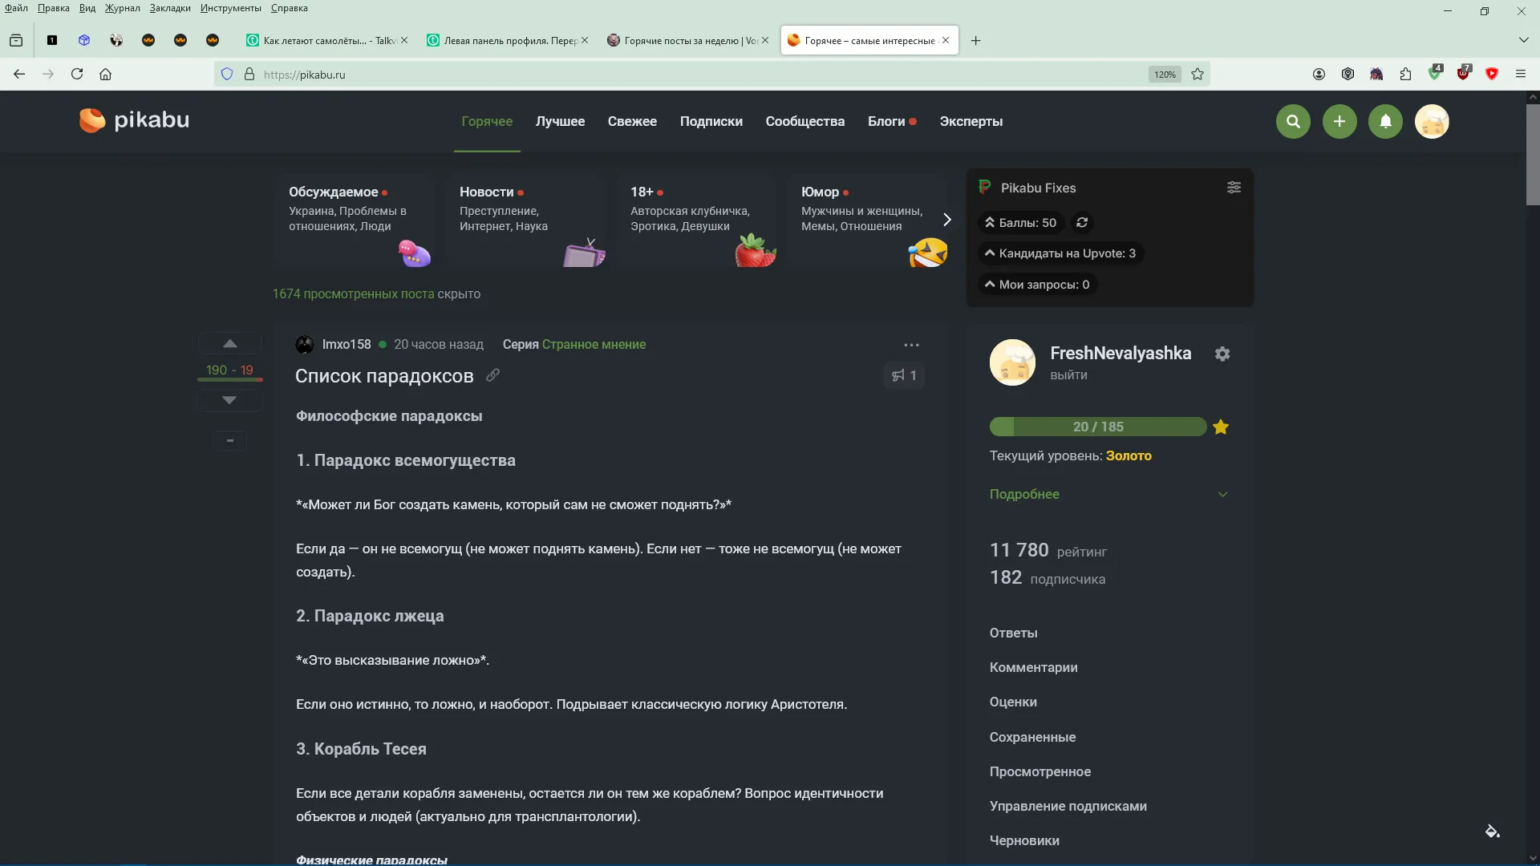Viewport: 1540px width, 866px height.
Task: Upvote the post Список парадоксов
Action: click(230, 344)
